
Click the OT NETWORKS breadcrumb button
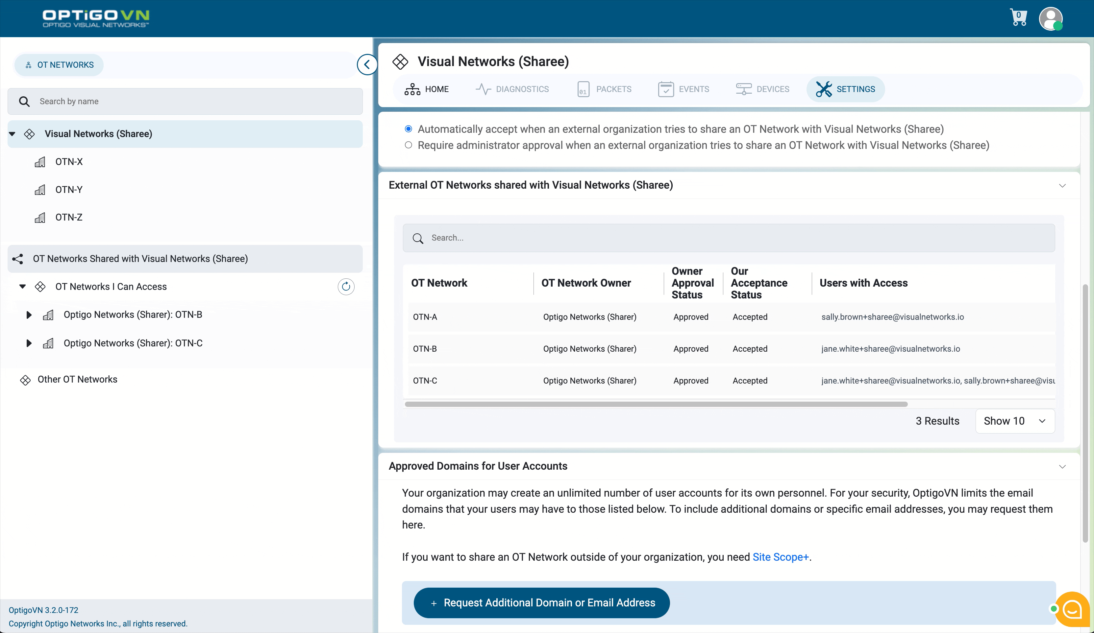(59, 65)
